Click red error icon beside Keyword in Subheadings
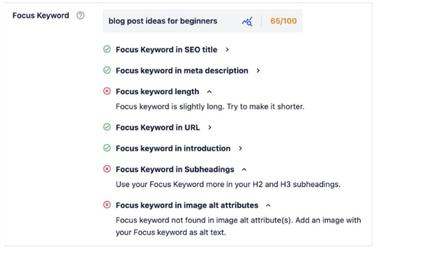The height and width of the screenshot is (257, 432). tap(107, 169)
